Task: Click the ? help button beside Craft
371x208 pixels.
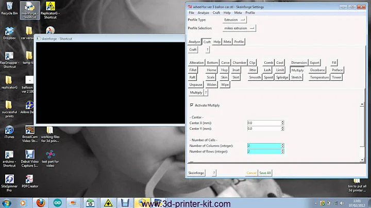Action: (x=208, y=49)
